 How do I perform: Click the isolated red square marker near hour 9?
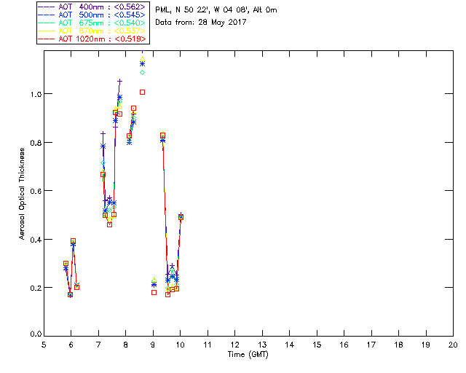coord(154,292)
